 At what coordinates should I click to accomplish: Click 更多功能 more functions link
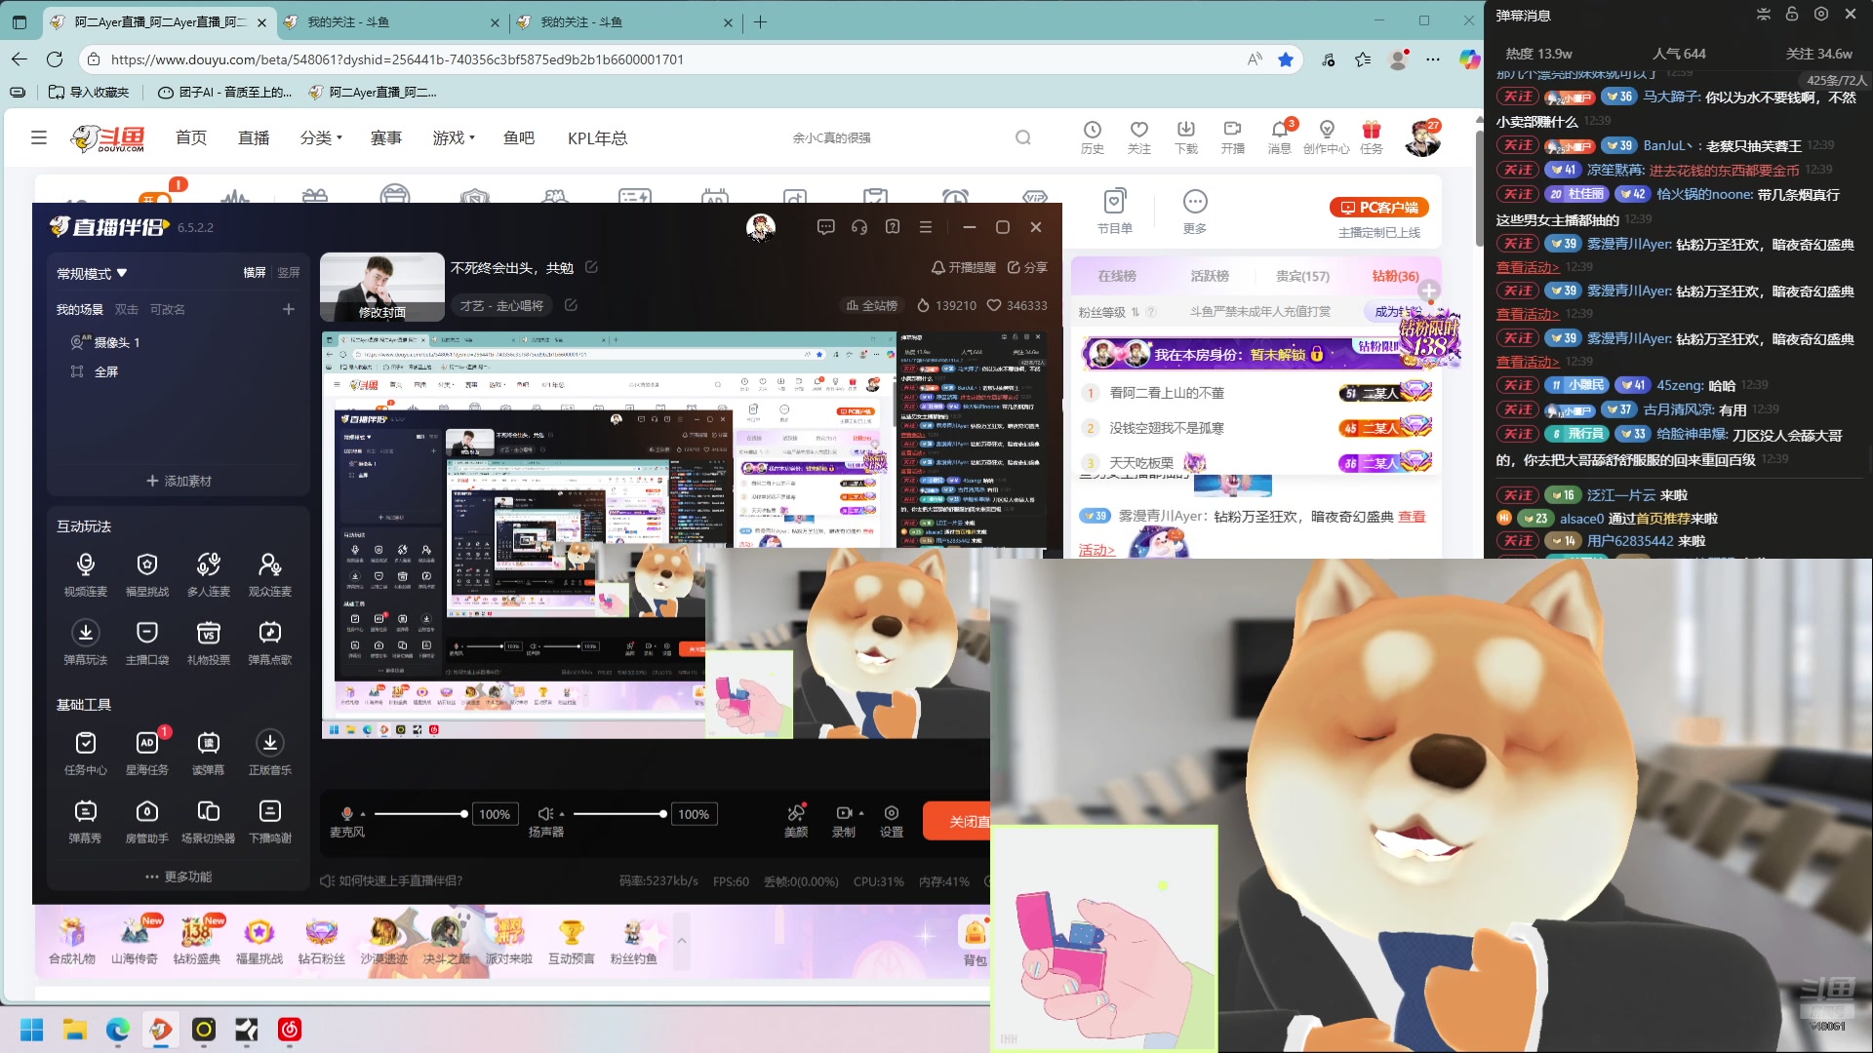coord(179,877)
